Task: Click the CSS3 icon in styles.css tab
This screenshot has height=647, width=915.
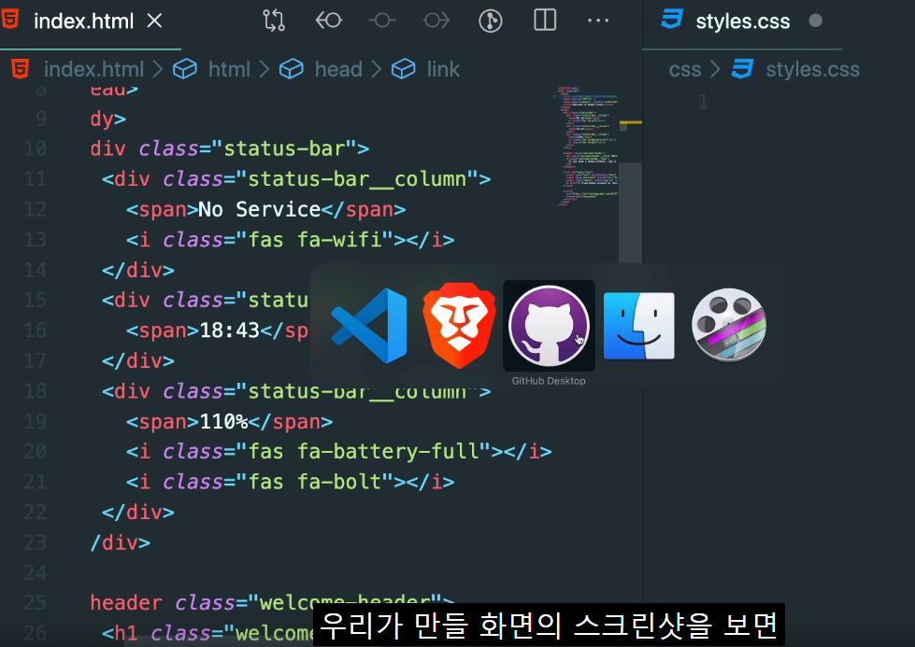Action: pos(672,20)
